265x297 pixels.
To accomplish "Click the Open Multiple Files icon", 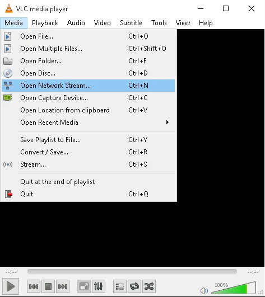I will (x=8, y=49).
